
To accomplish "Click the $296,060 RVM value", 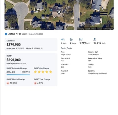I will [14, 60].
